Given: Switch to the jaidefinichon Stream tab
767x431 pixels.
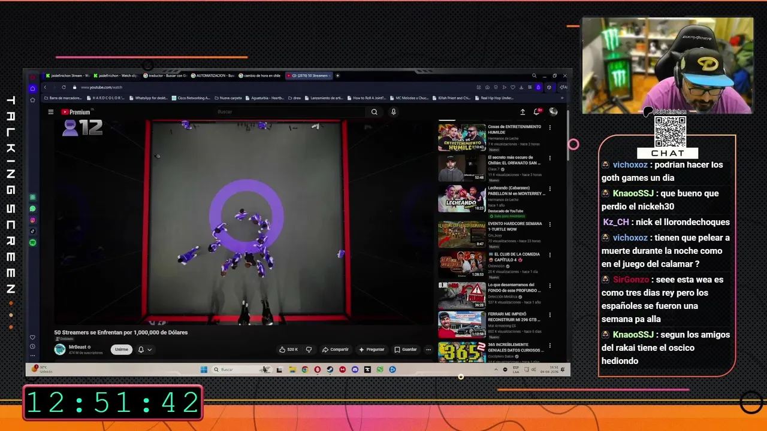Looking at the screenshot, I should tap(67, 75).
